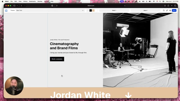
Task: Click the privacy shield icon in Safari toolbar
Action: tap(57, 6)
